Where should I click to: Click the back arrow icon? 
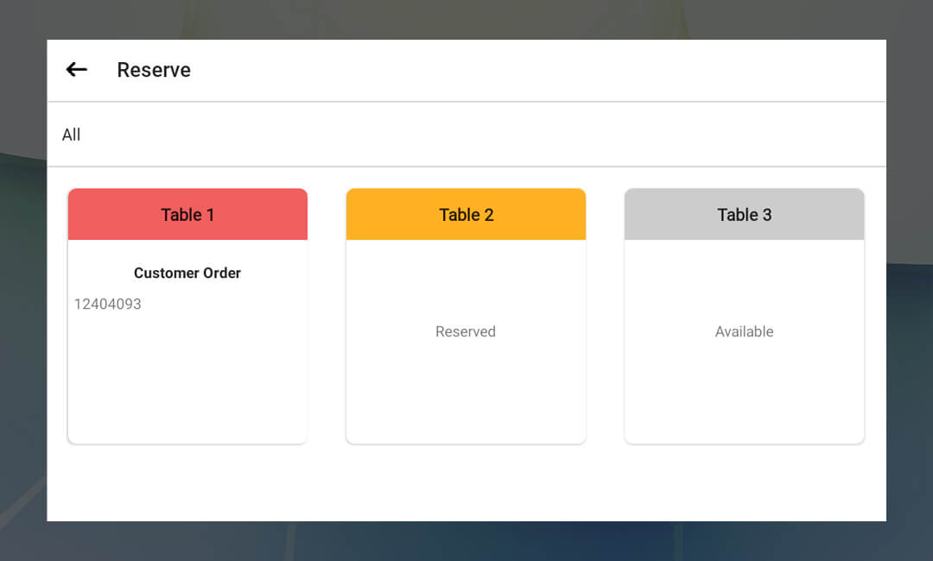point(77,70)
